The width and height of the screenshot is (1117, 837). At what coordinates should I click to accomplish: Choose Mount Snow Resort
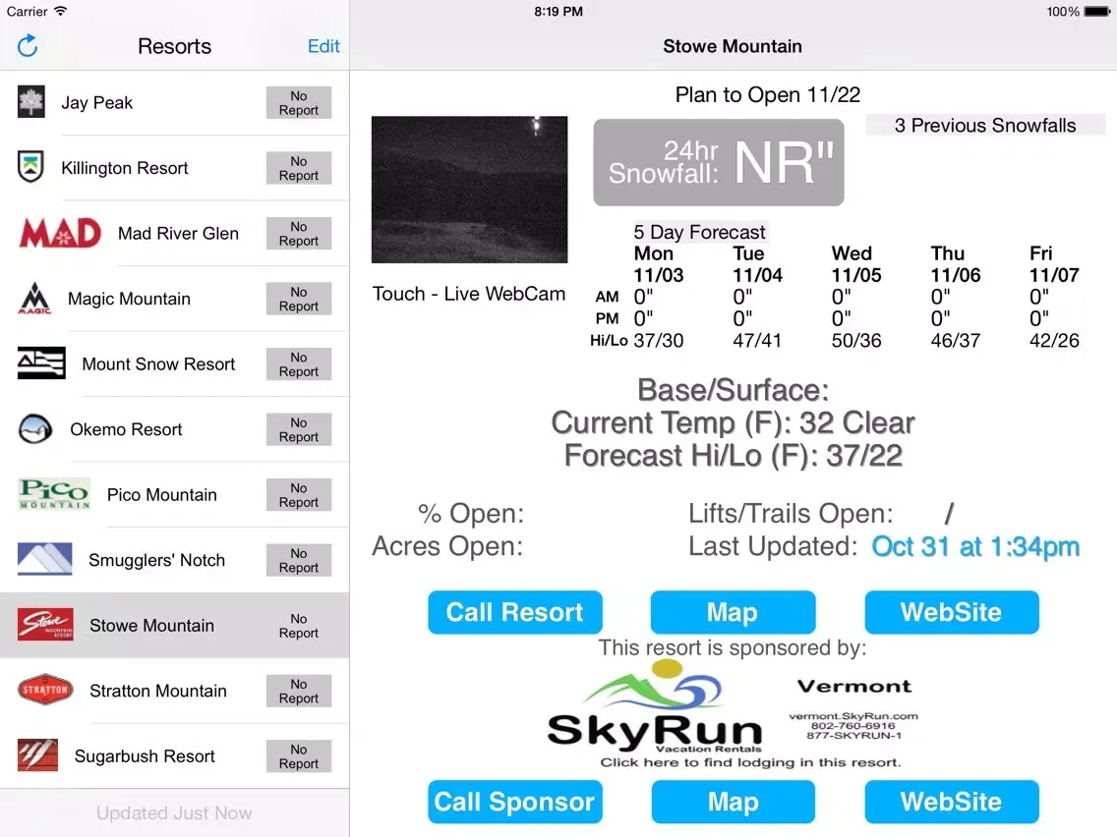tap(175, 363)
